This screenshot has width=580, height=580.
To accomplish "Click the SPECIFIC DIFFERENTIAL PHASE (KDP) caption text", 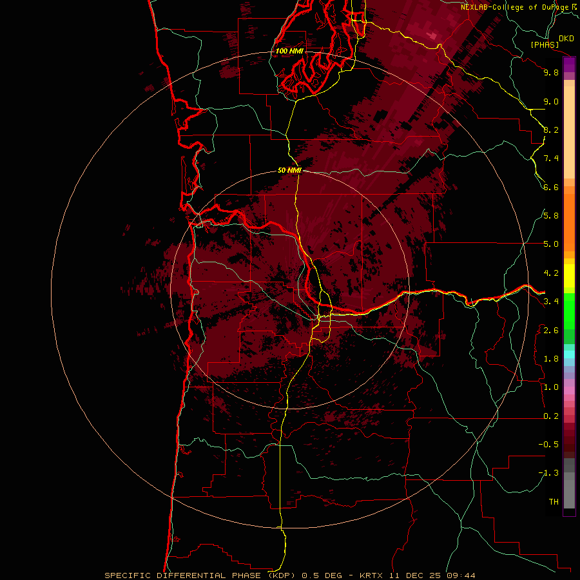I will (200, 575).
